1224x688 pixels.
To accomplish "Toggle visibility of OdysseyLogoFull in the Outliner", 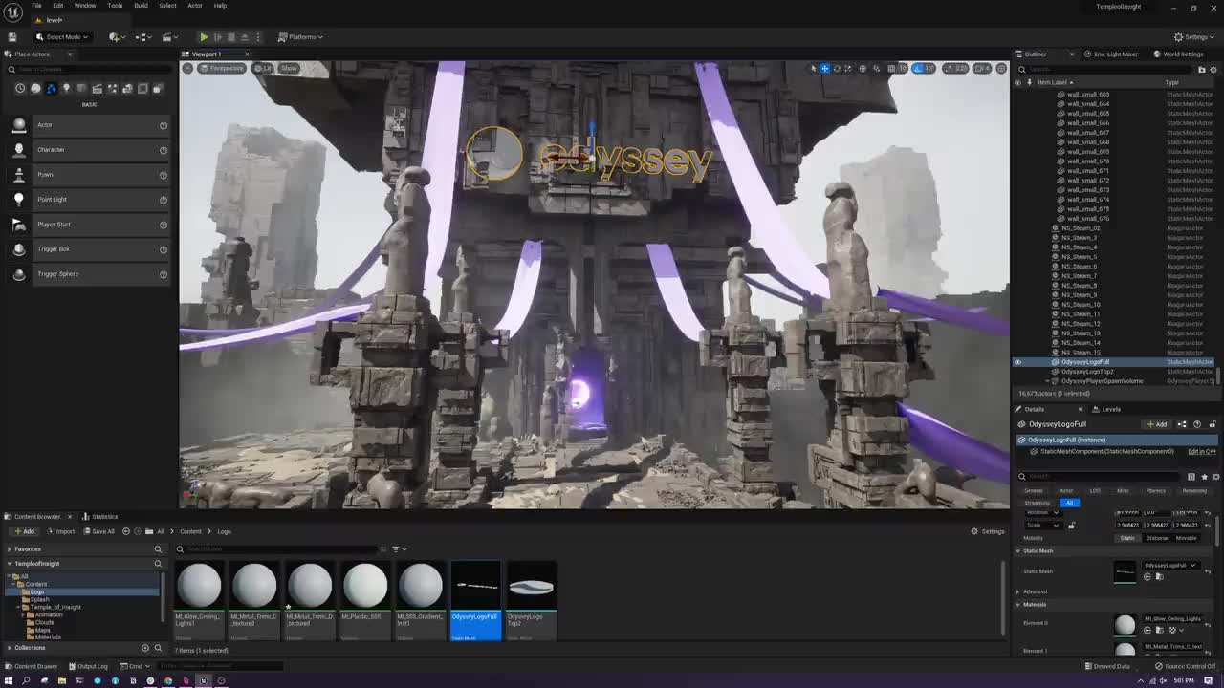I will [x=1018, y=362].
